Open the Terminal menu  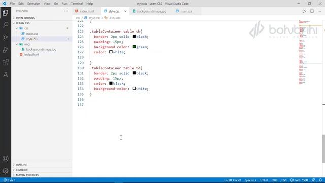coord(77,4)
